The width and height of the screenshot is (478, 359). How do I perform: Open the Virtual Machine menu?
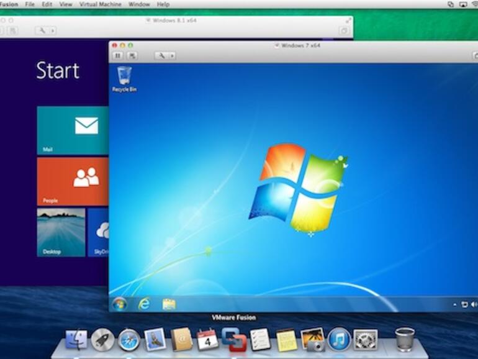pos(101,4)
